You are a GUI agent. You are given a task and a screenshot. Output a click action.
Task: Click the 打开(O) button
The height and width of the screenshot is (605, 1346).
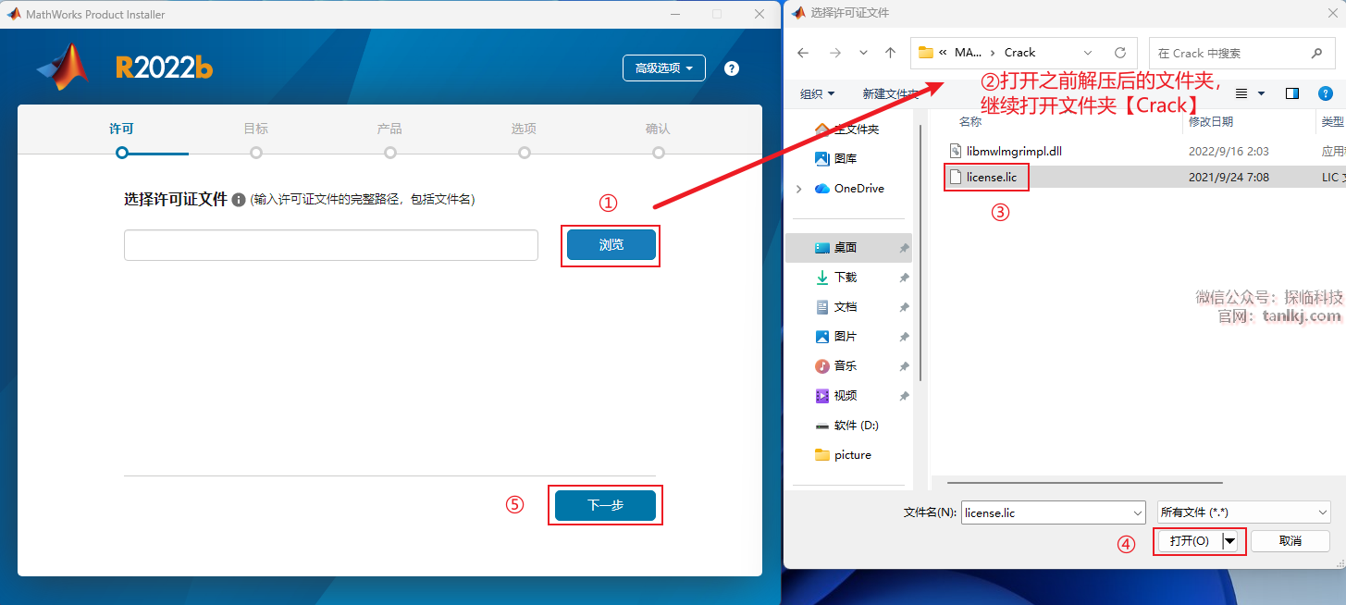coord(1190,541)
